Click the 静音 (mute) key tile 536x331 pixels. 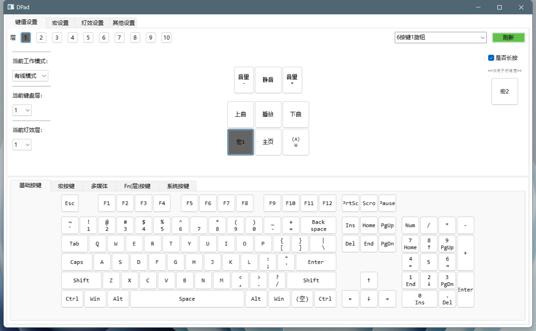[x=268, y=80]
